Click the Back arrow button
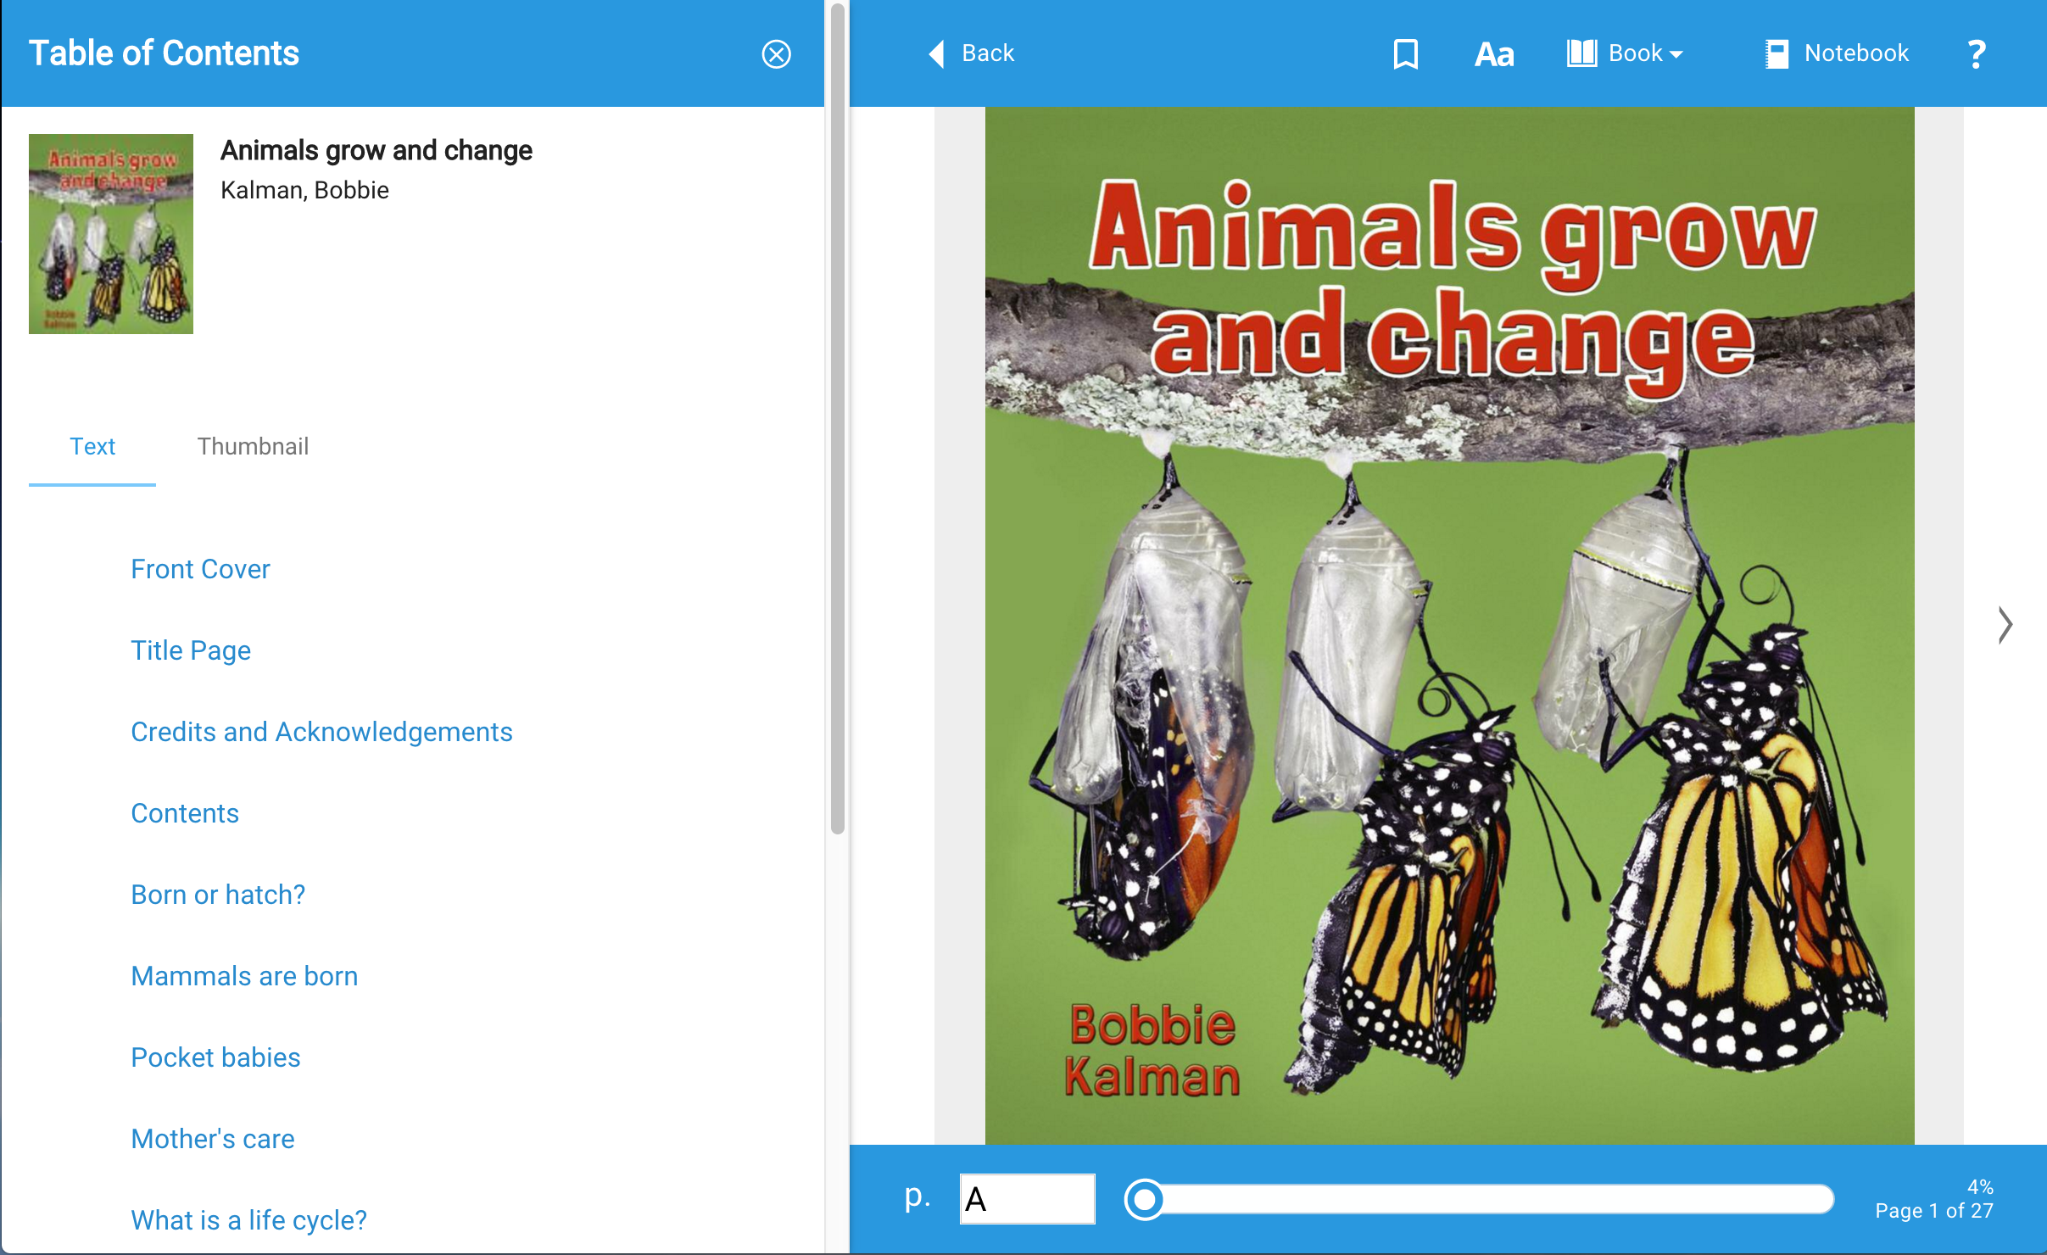 pyautogui.click(x=972, y=53)
